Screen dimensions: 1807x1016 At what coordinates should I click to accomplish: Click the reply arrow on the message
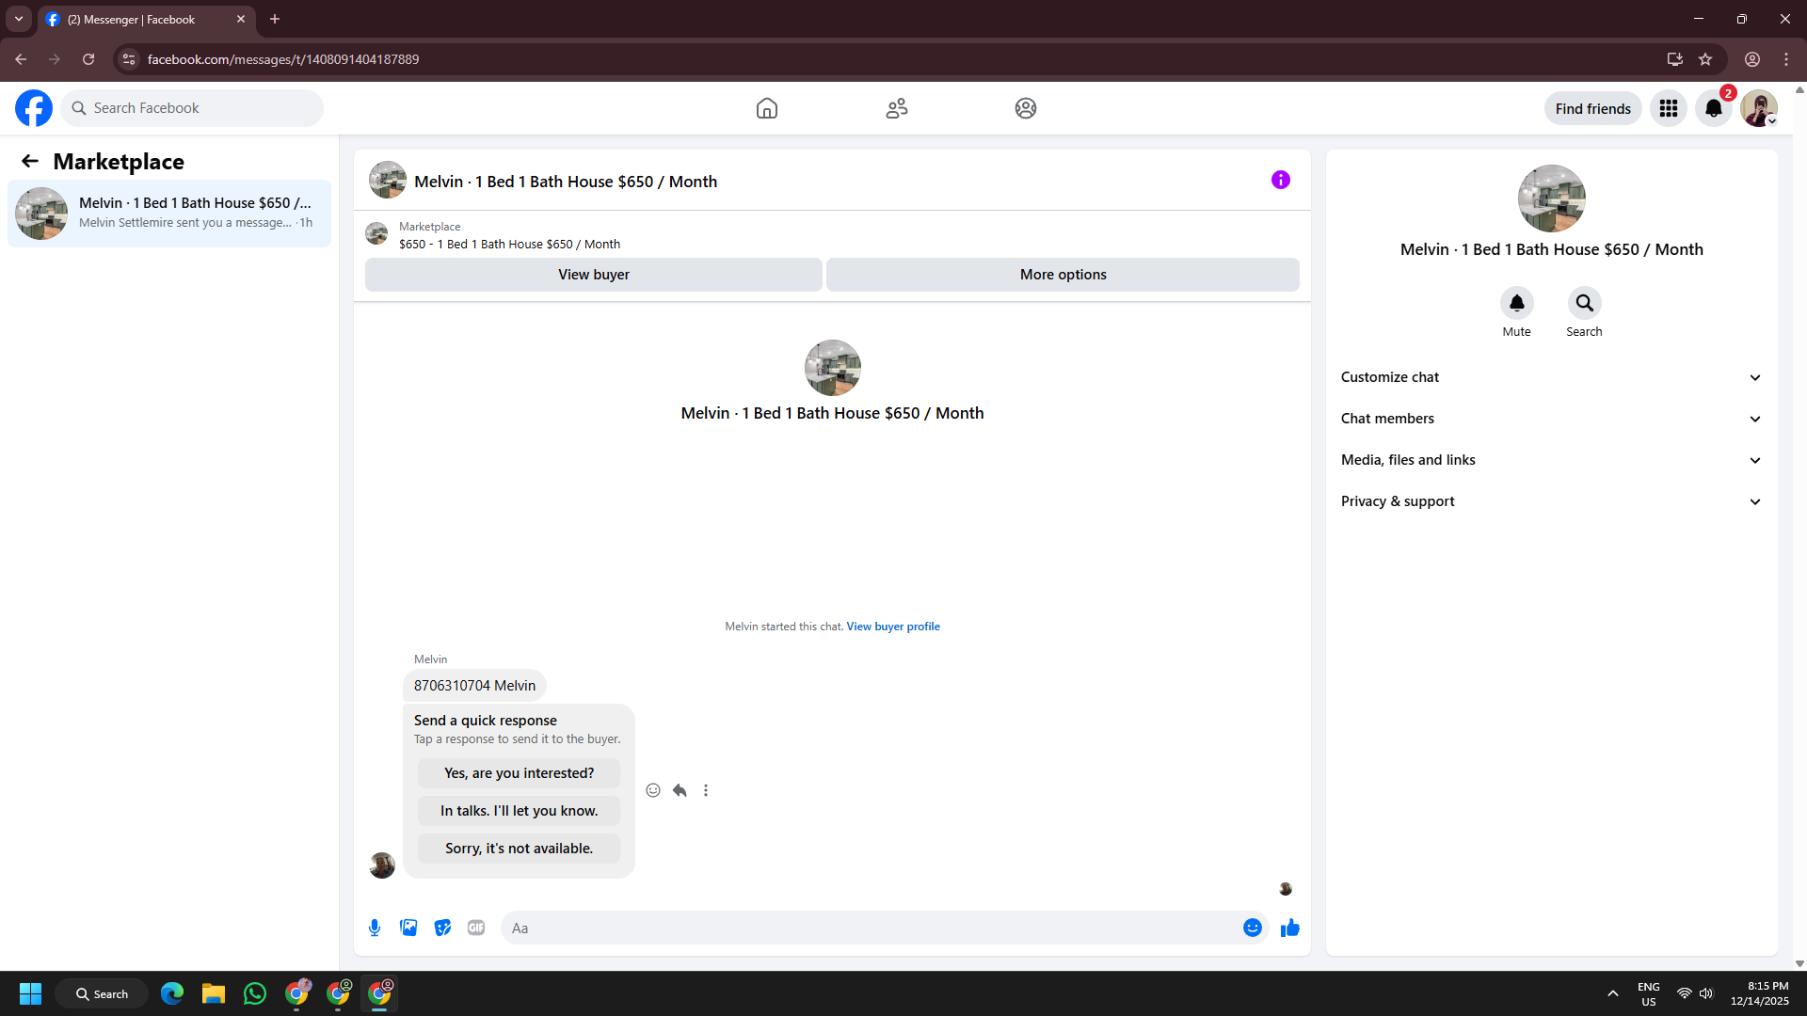[x=680, y=790]
